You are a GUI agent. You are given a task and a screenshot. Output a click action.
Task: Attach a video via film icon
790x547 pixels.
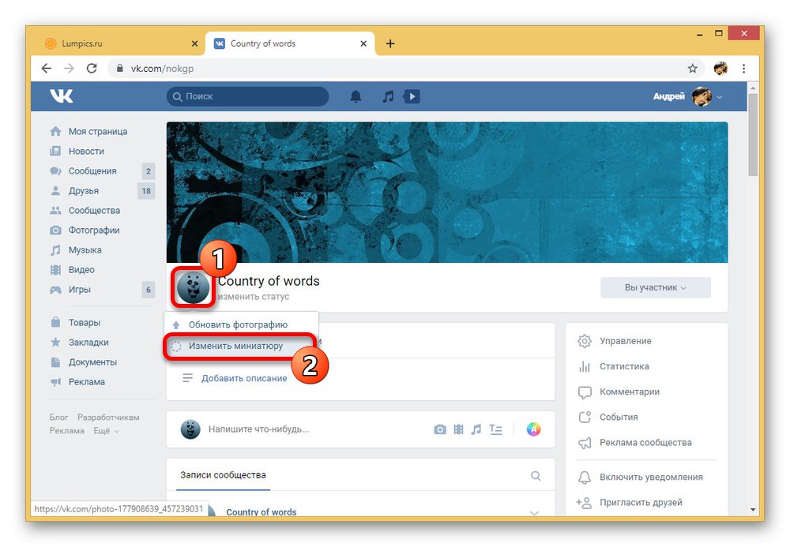(x=458, y=429)
